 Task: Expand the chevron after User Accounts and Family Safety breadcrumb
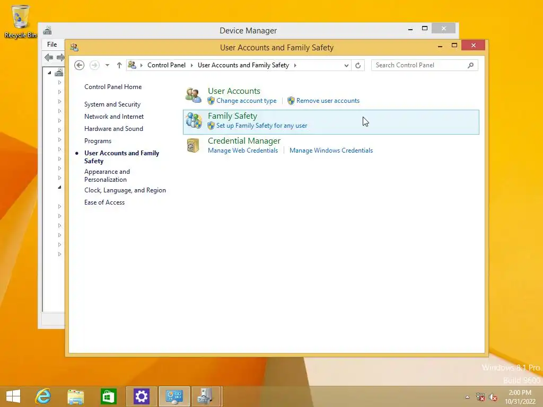point(295,65)
